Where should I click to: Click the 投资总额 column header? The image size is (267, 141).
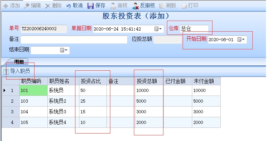point(149,81)
